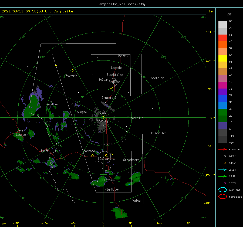Click the Banff label
Image resolution: width=243 pixels, height=227 pixels.
click(45, 151)
